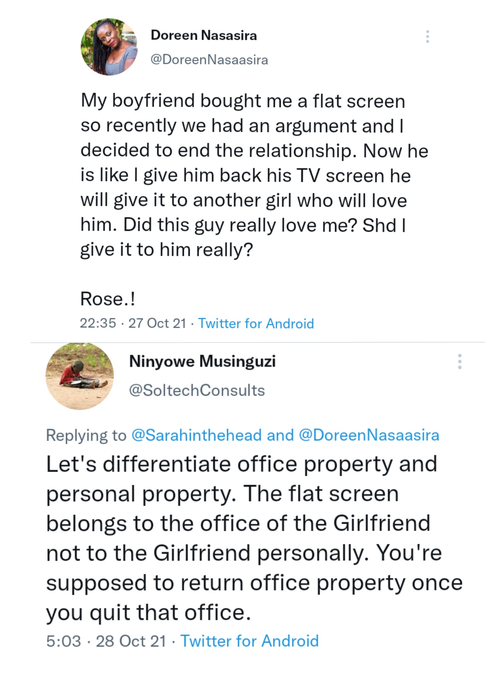The height and width of the screenshot is (677, 487).
Task: Click the 28 Oct 21 date
Action: (x=131, y=641)
